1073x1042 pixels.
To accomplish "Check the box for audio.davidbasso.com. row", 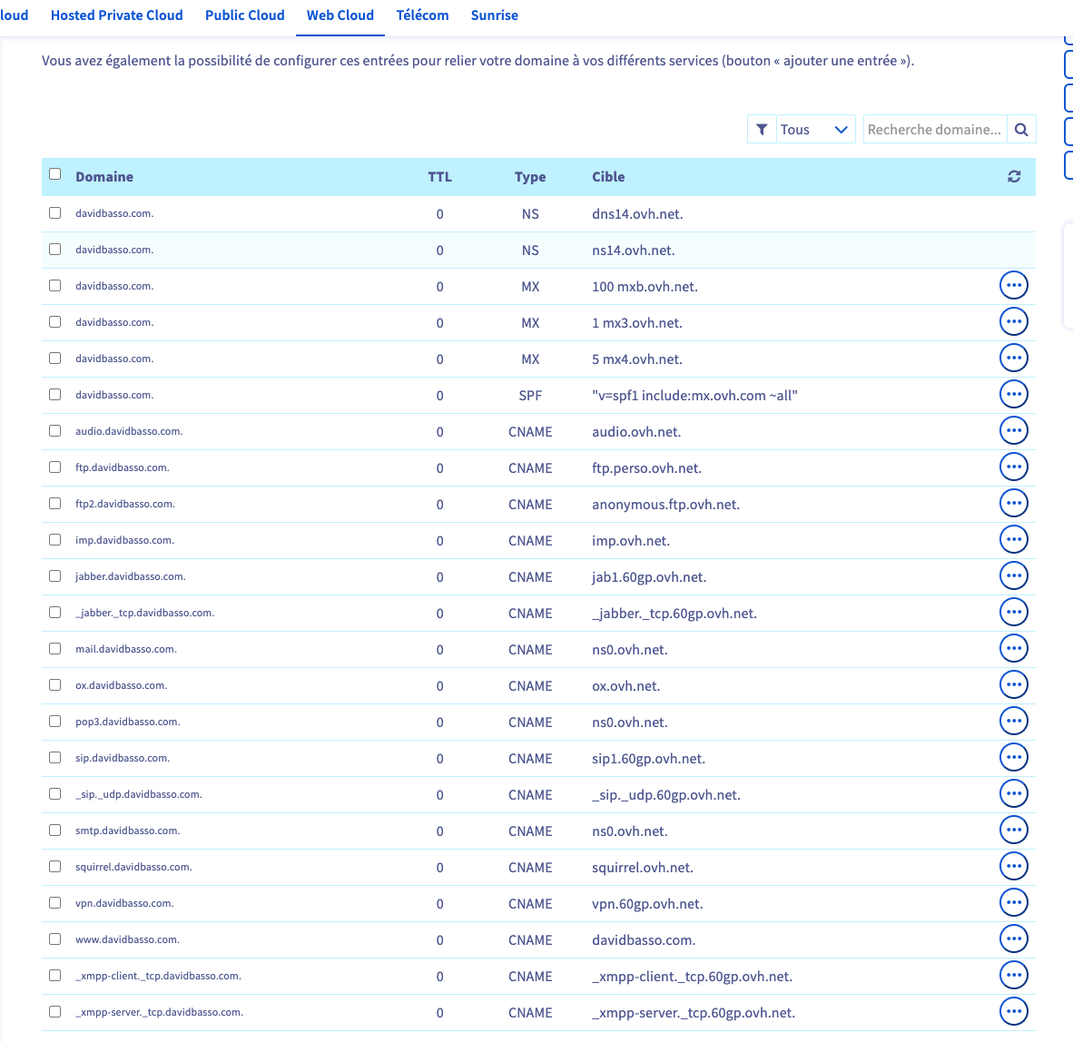I will pos(55,431).
